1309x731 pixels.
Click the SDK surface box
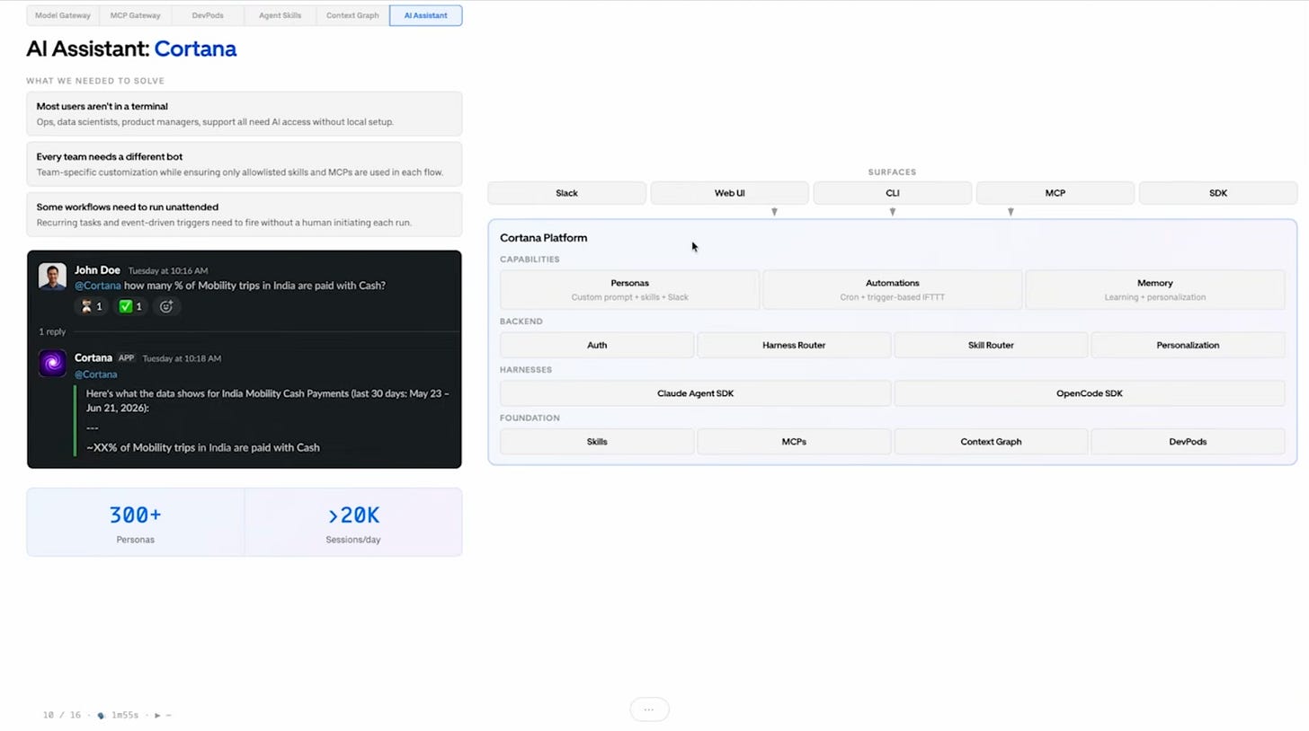[1218, 193]
